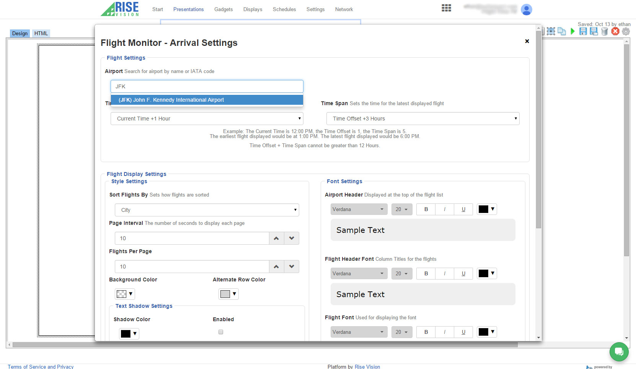Toggle bold for Flight Font
Viewport: 636px width, 369px height.
coord(426,332)
